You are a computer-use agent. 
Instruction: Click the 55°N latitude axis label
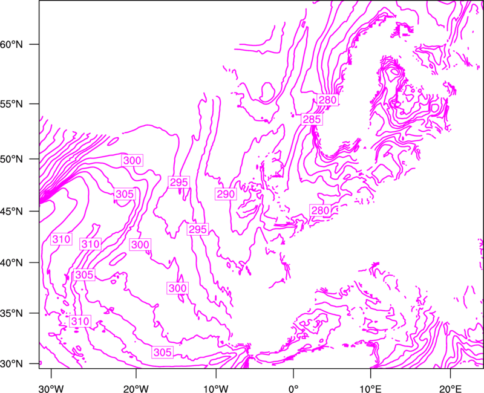11,104
